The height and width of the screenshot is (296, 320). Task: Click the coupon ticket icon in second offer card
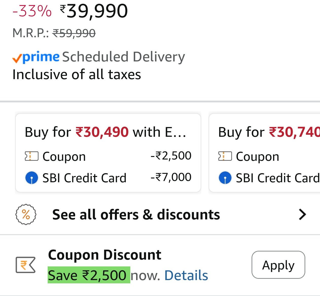point(225,156)
